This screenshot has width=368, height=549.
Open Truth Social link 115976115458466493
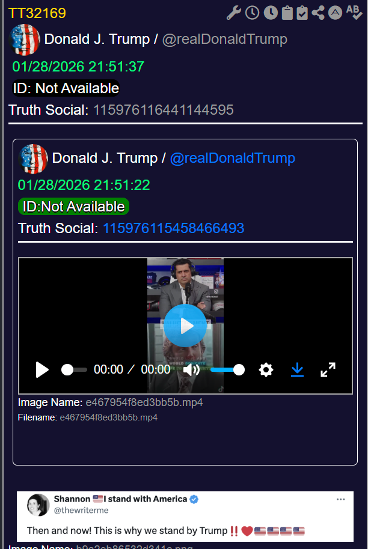point(173,228)
